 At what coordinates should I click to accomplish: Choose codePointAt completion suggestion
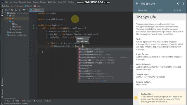(105, 52)
